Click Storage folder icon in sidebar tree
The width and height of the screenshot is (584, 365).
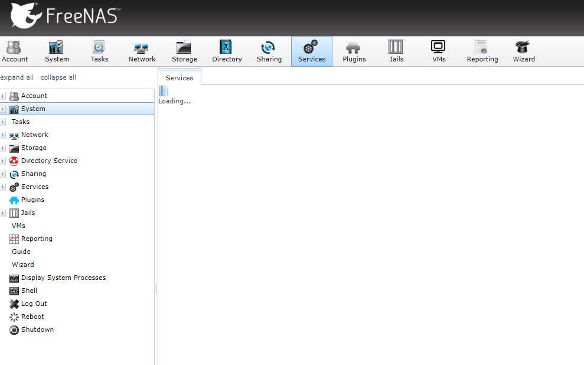point(14,148)
